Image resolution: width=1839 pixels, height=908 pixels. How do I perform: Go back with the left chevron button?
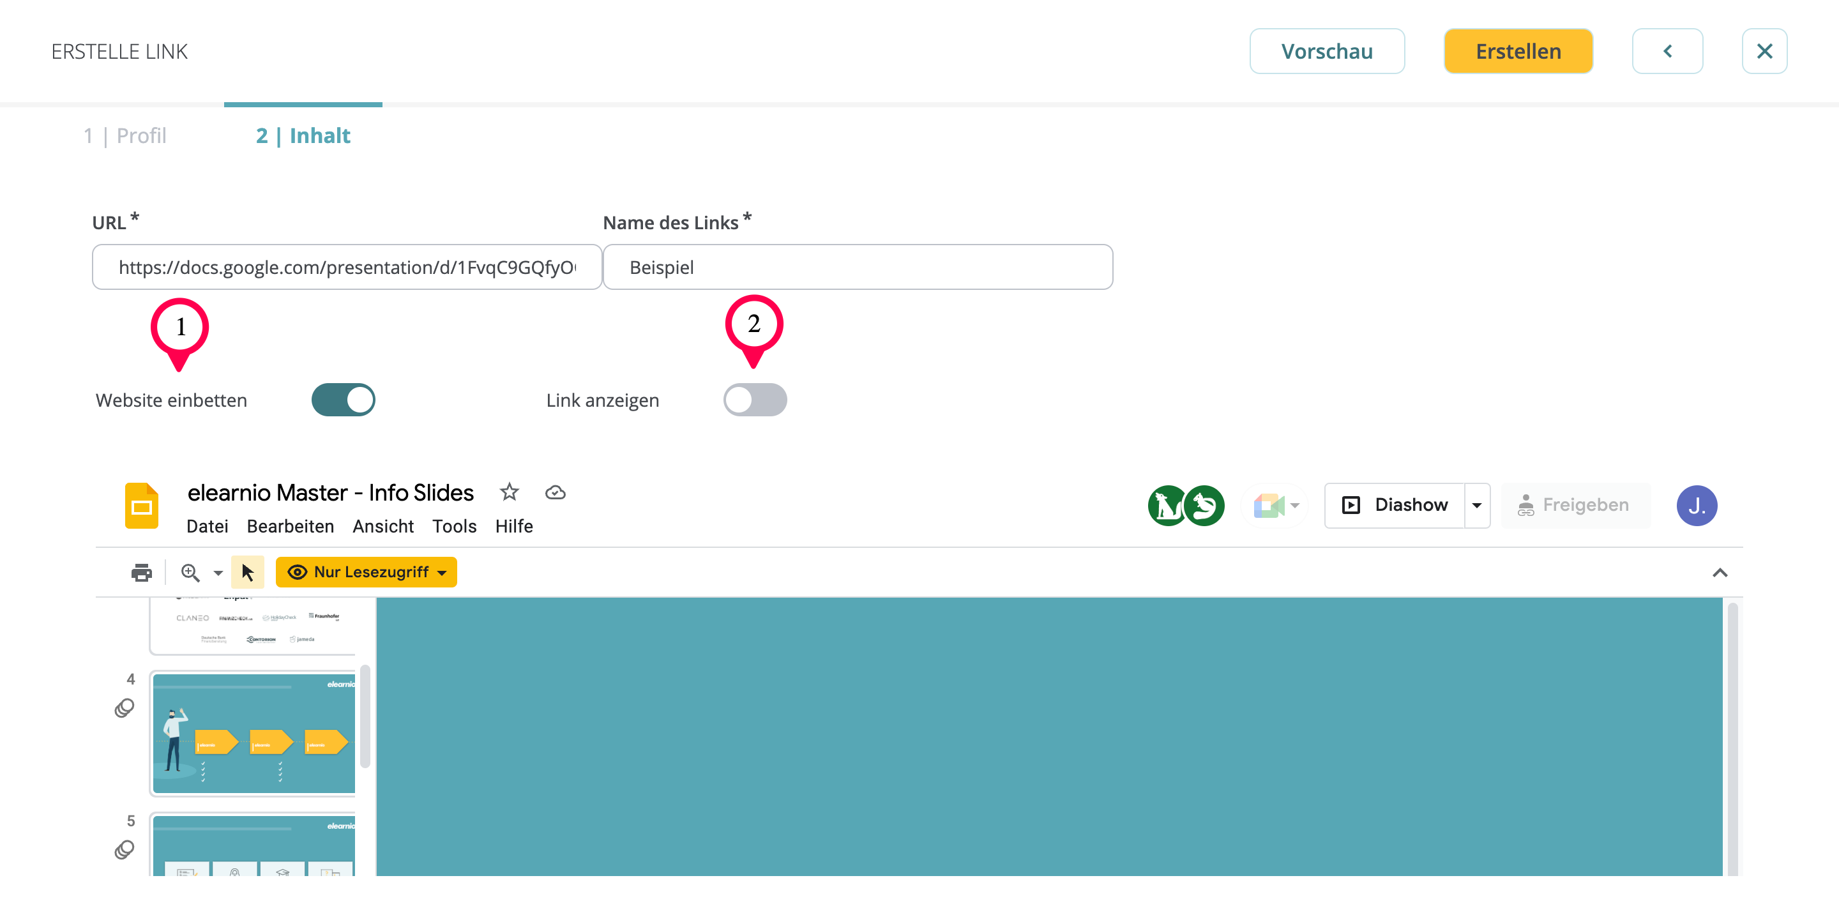pyautogui.click(x=1667, y=51)
